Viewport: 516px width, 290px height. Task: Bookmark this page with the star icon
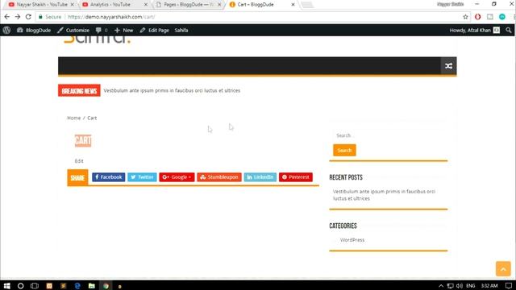[x=465, y=17]
